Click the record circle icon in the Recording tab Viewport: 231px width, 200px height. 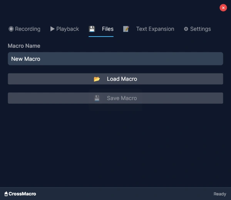[11, 29]
